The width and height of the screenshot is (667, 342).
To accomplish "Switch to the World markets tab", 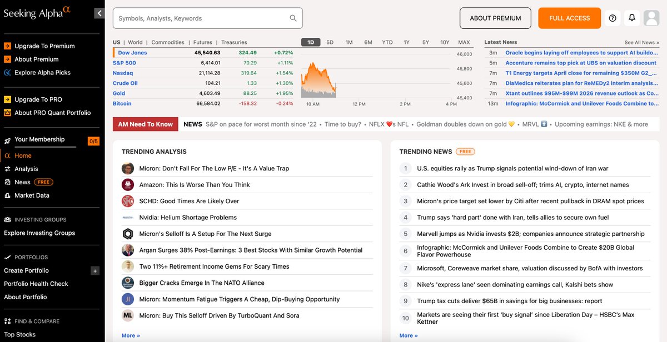I will tap(135, 42).
